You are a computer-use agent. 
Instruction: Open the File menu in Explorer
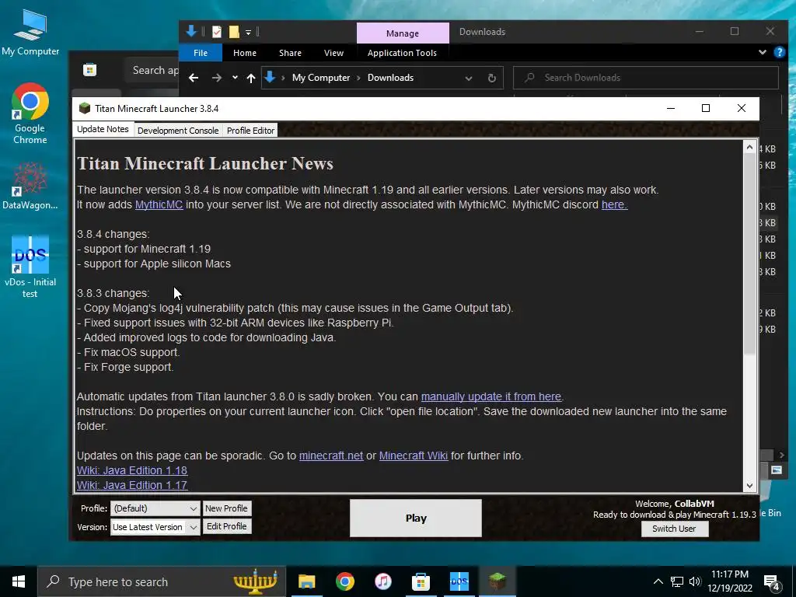(201, 53)
